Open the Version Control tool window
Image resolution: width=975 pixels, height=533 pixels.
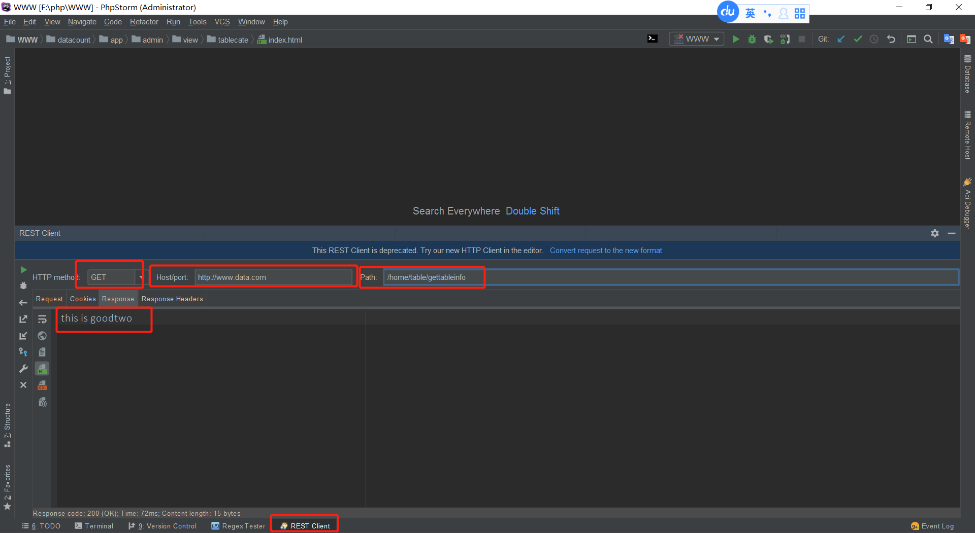(162, 526)
